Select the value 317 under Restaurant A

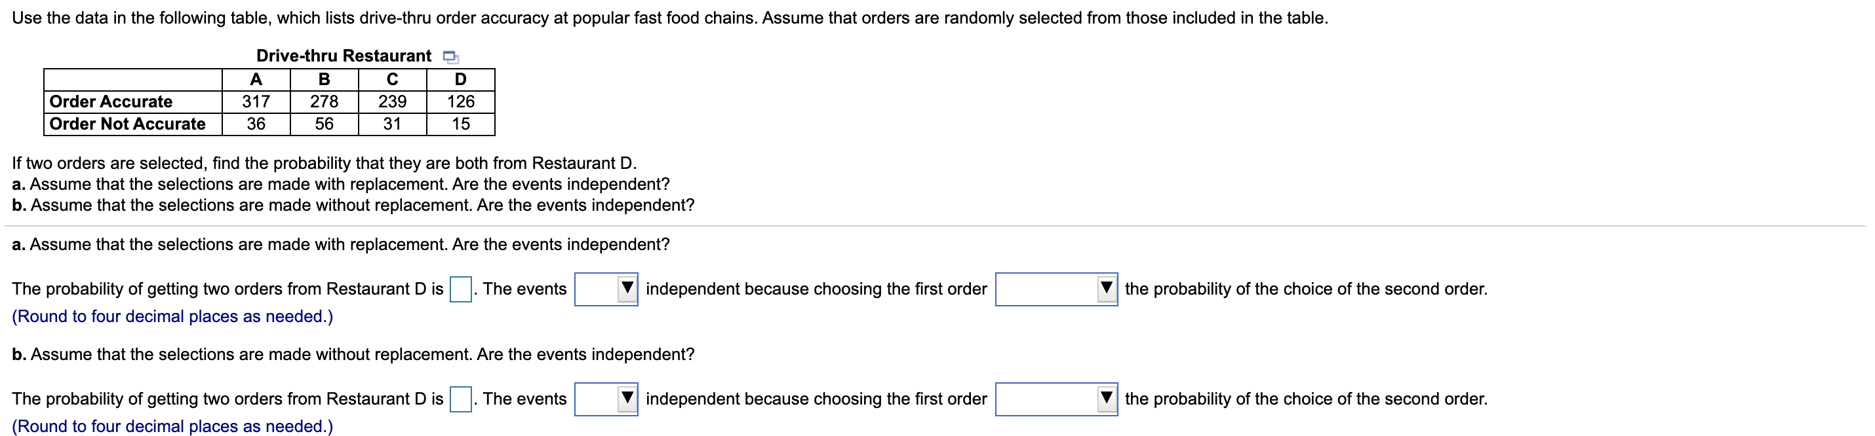click(257, 101)
